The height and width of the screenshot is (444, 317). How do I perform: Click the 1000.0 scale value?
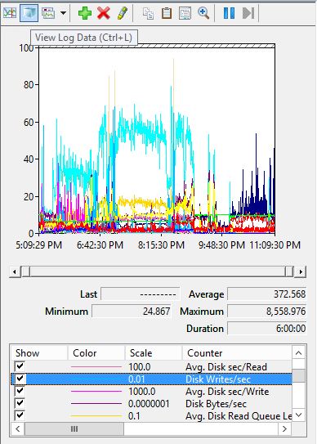click(142, 392)
